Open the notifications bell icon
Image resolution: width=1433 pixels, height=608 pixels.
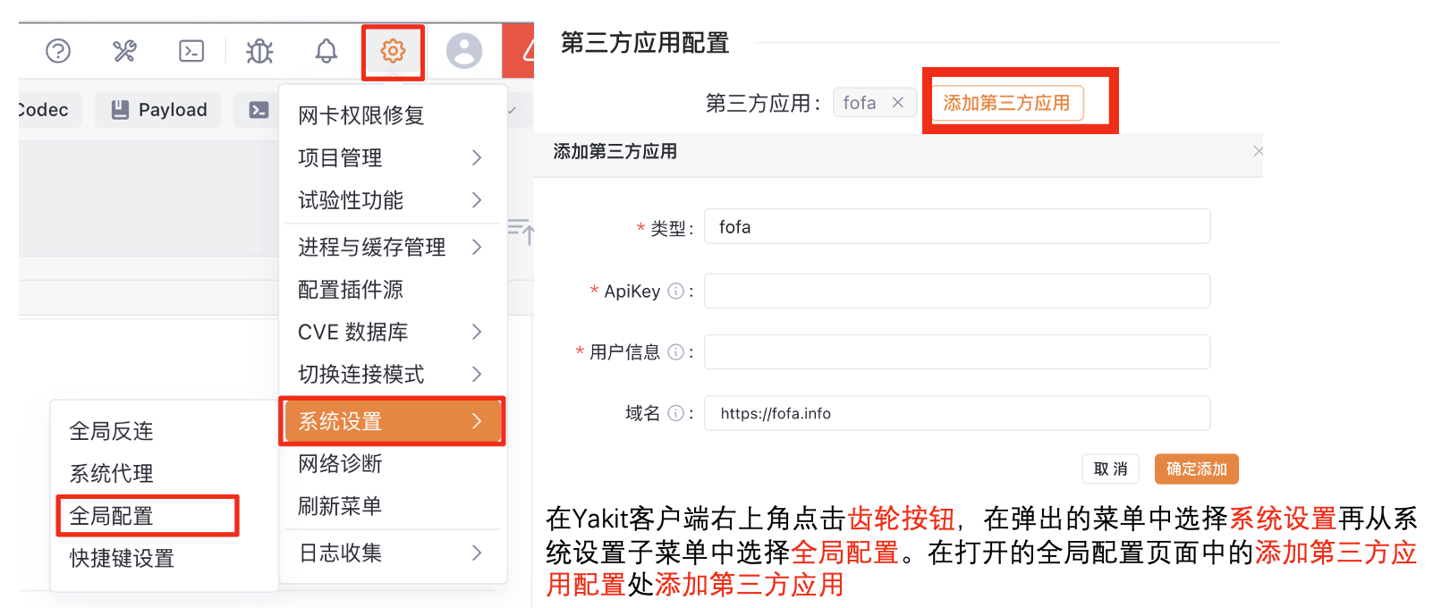click(x=326, y=51)
